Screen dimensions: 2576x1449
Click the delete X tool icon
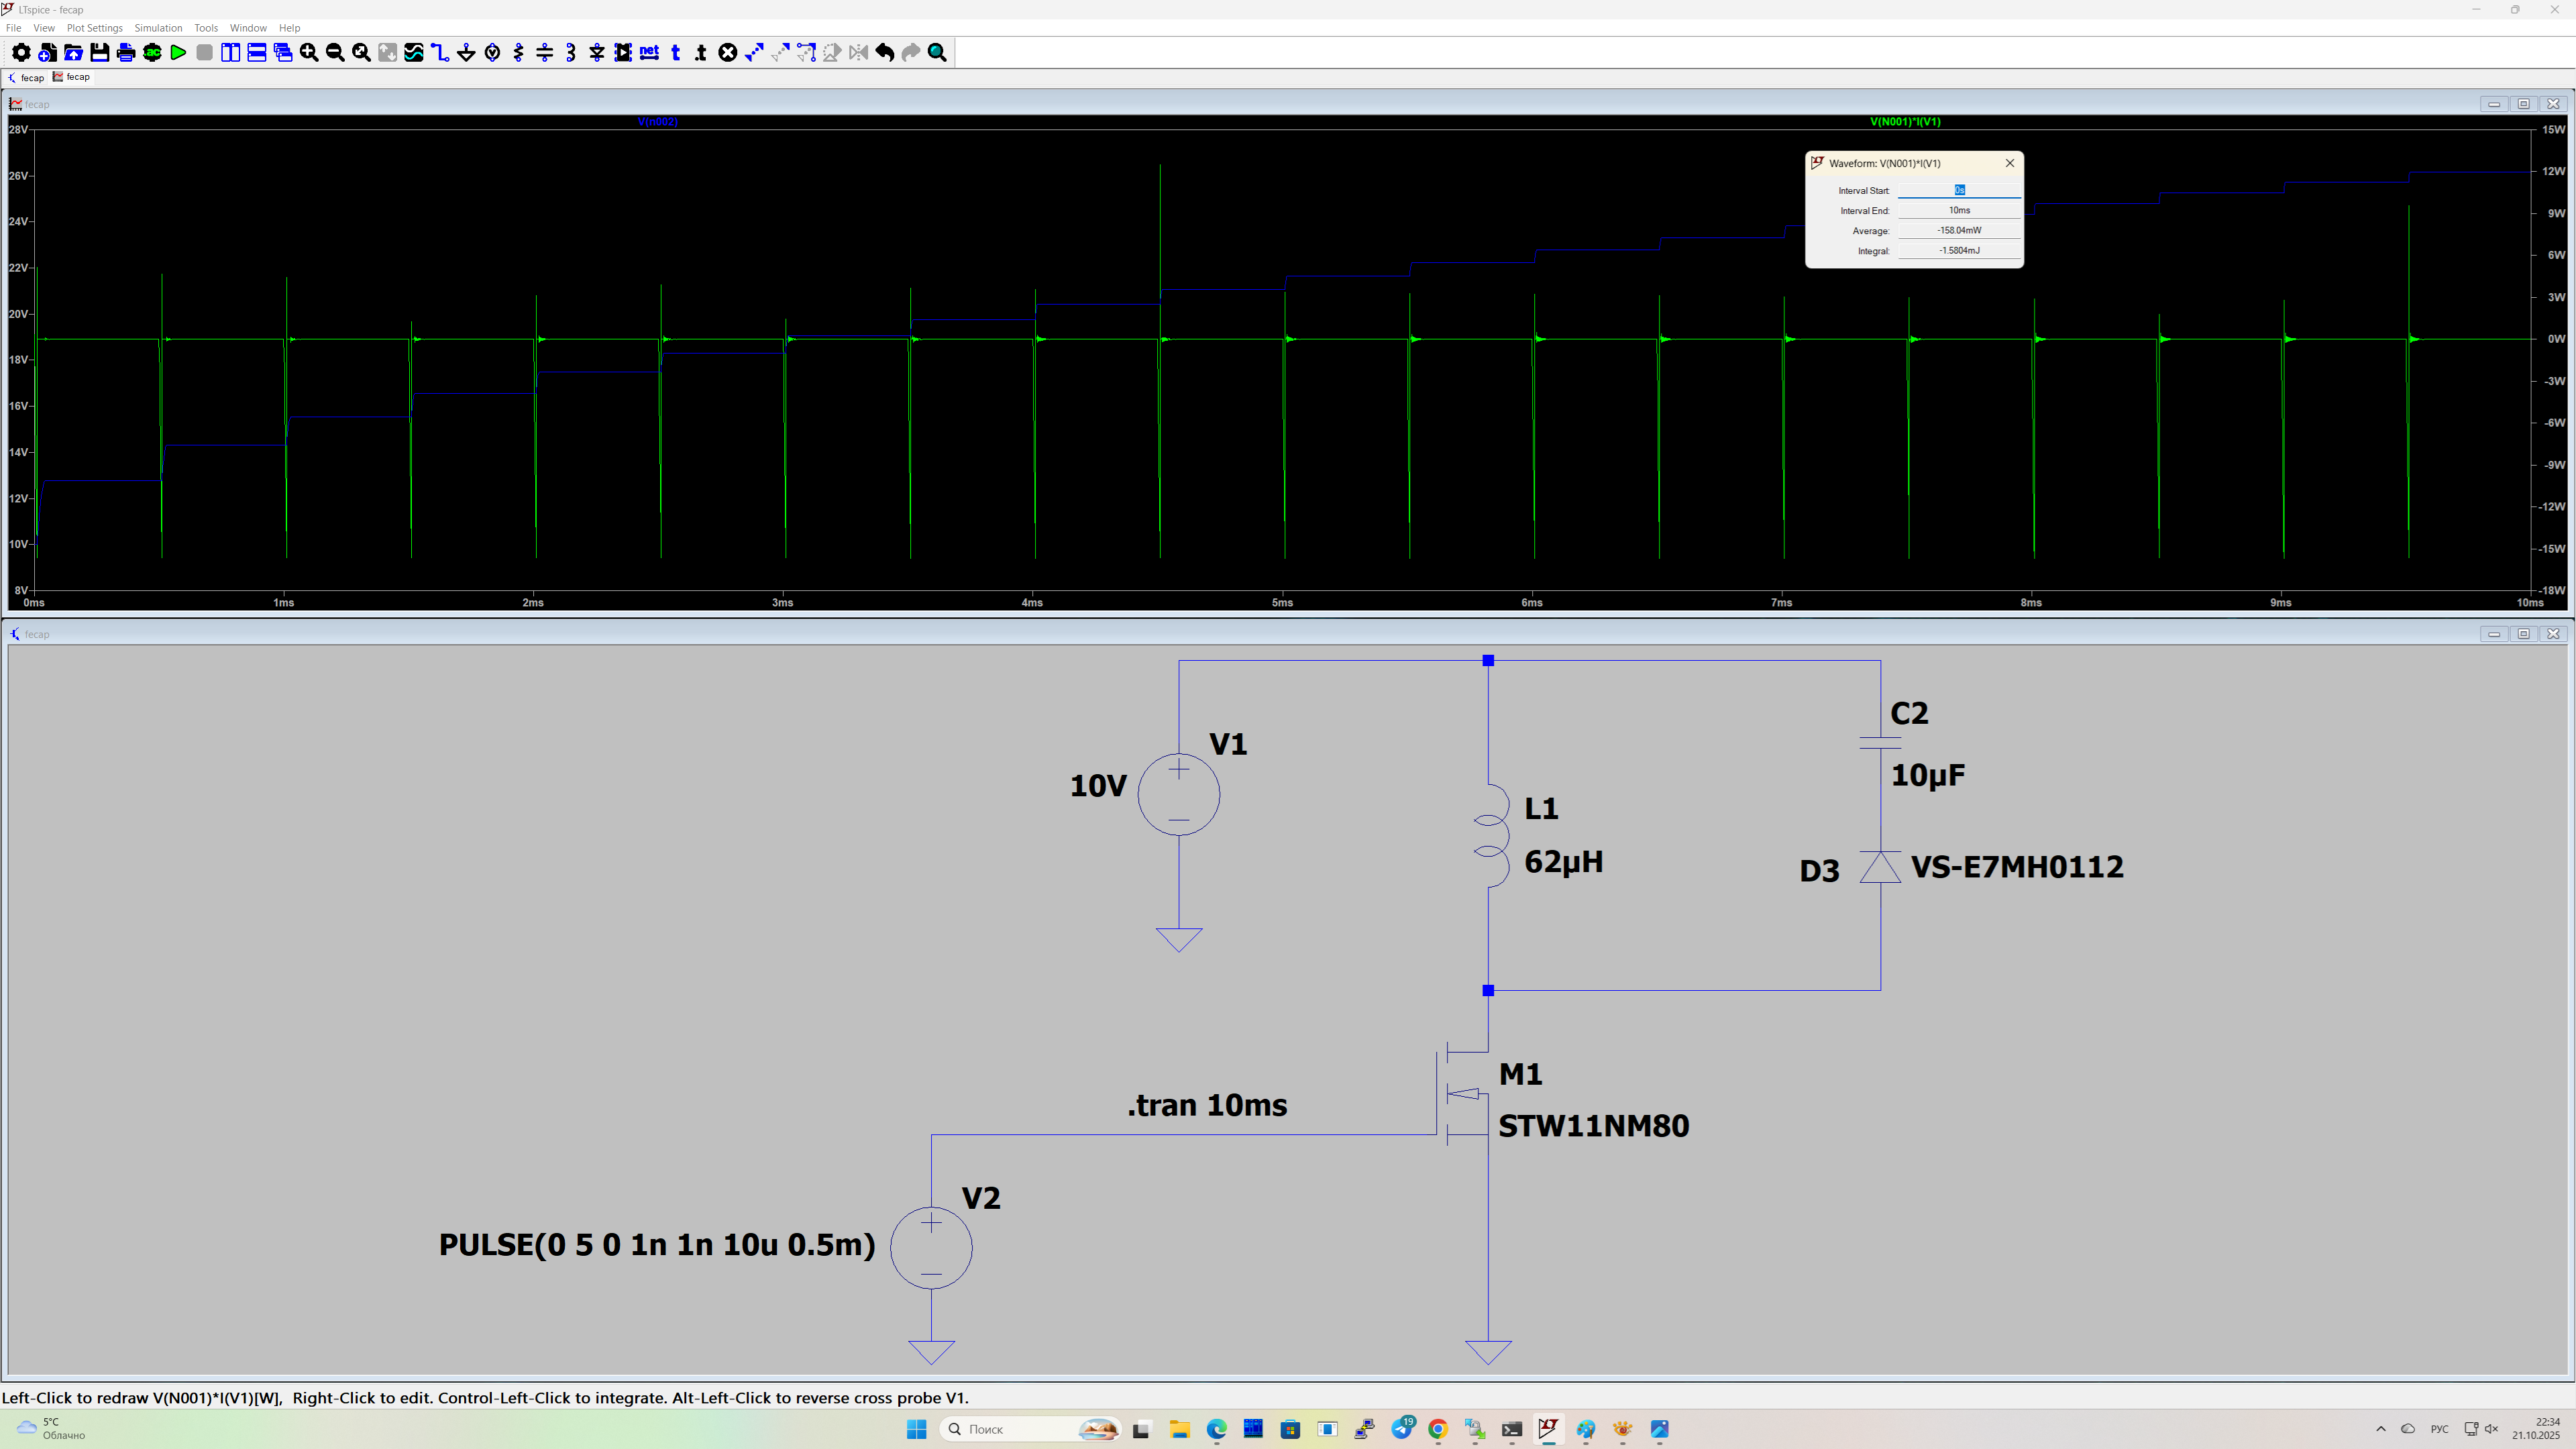(728, 53)
